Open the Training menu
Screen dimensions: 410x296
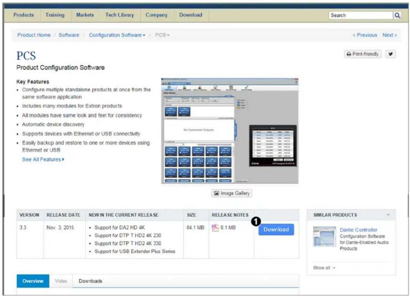pos(55,15)
